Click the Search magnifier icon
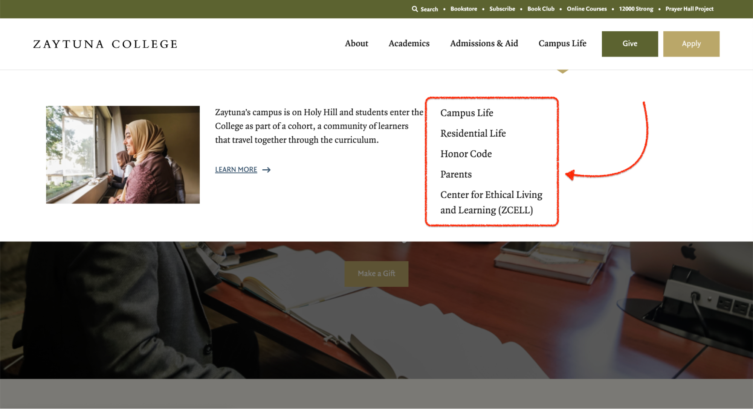Image resolution: width=753 pixels, height=409 pixels. 415,9
